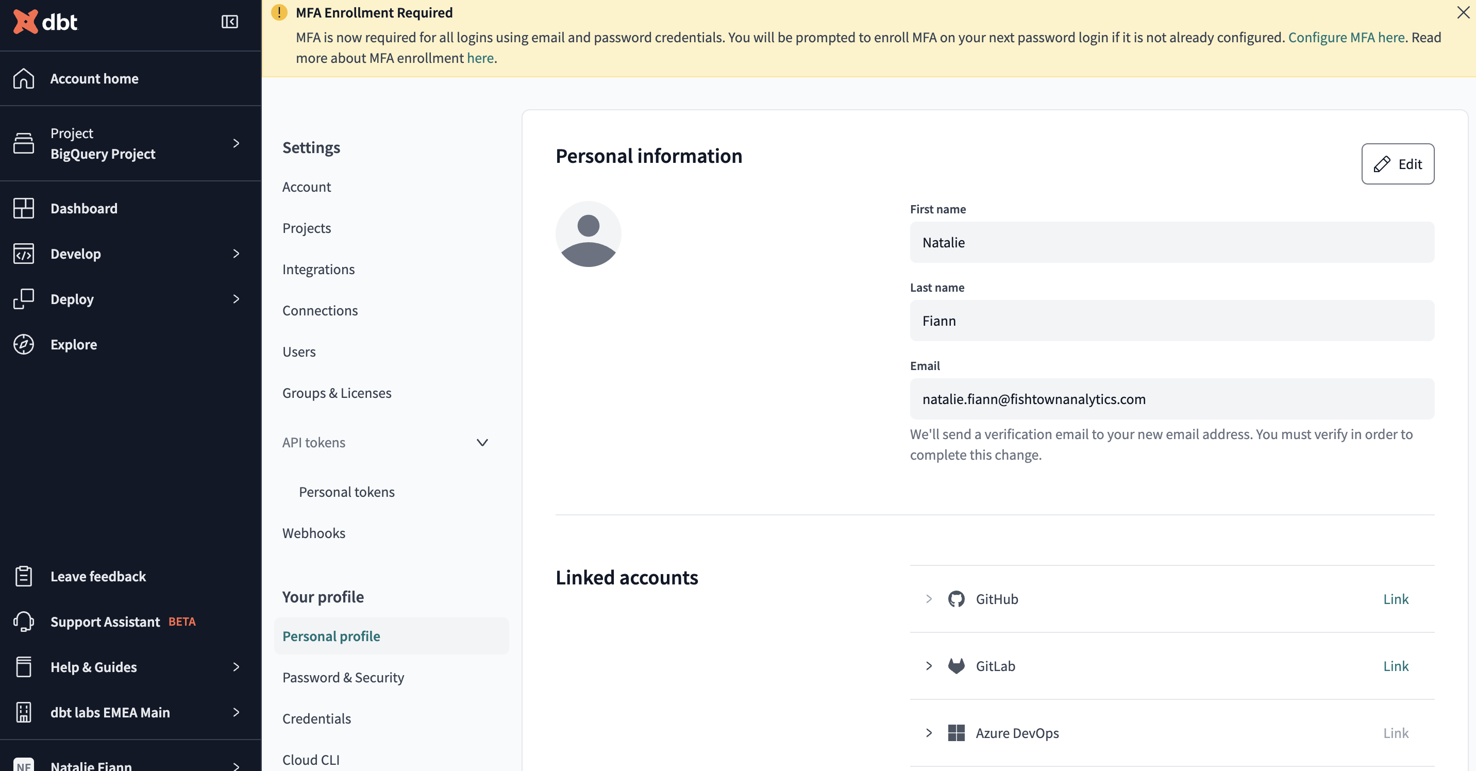Collapse the sidebar with the panel icon
The height and width of the screenshot is (771, 1476).
pos(229,22)
